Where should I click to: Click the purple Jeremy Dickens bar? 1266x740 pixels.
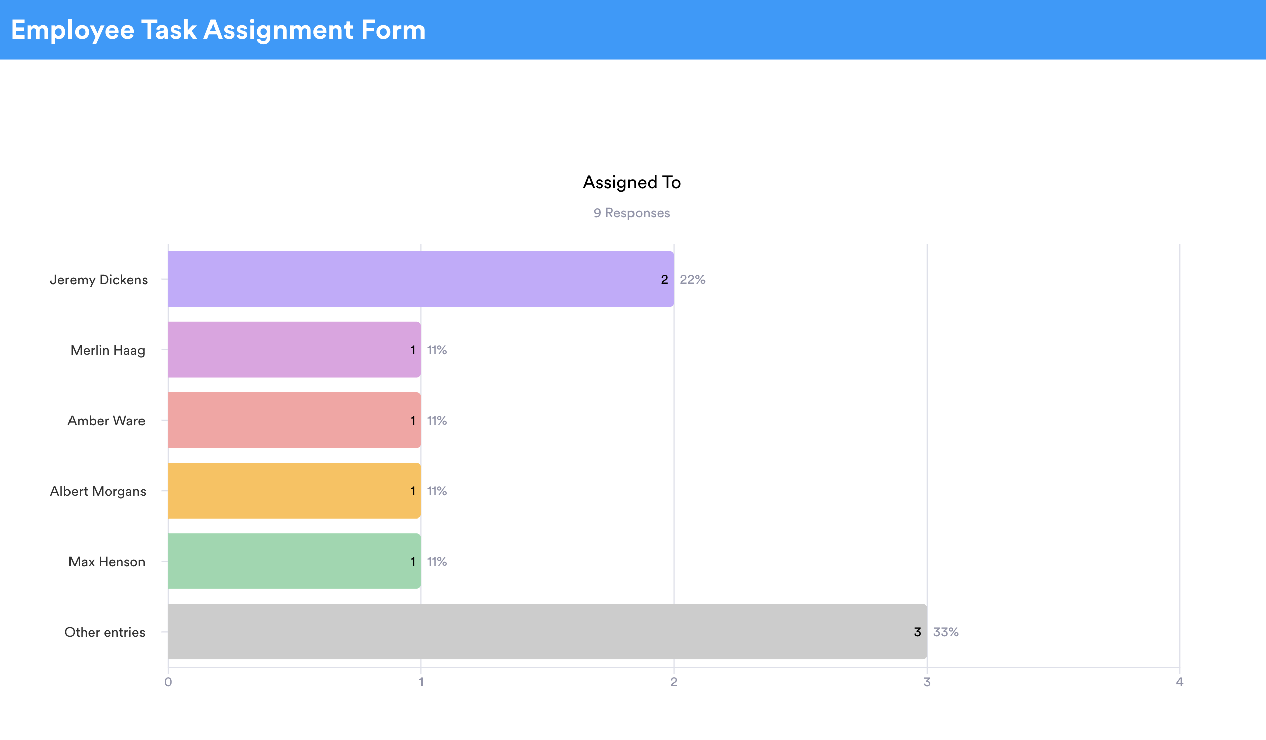coord(420,279)
